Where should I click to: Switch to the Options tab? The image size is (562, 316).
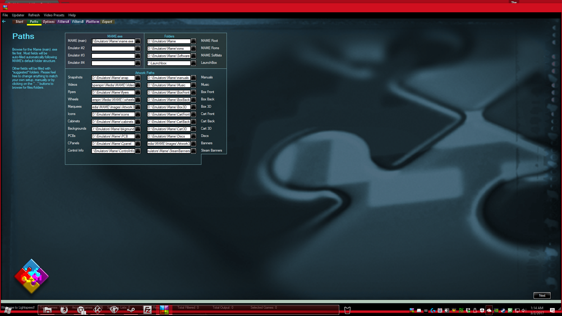point(49,22)
